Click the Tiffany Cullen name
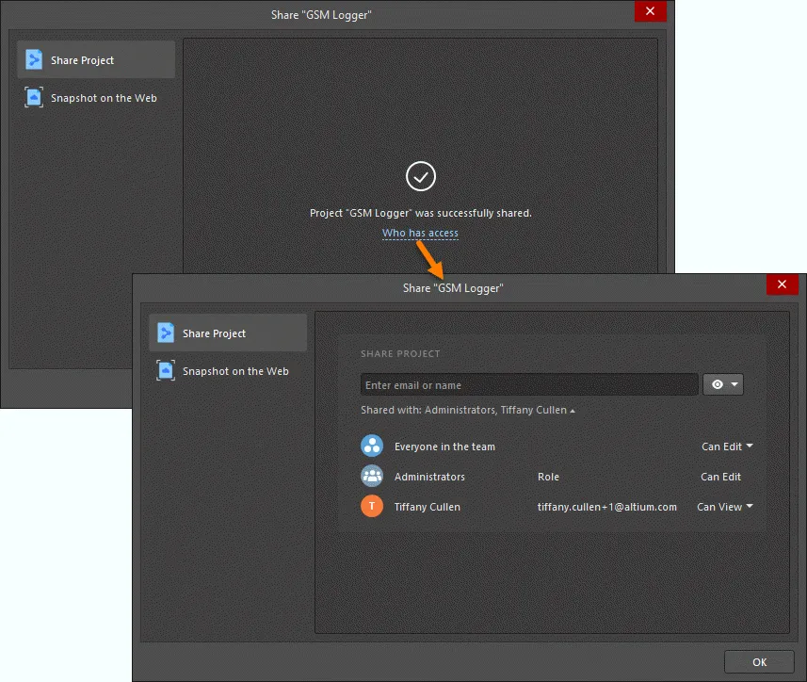The height and width of the screenshot is (682, 807). coord(428,507)
